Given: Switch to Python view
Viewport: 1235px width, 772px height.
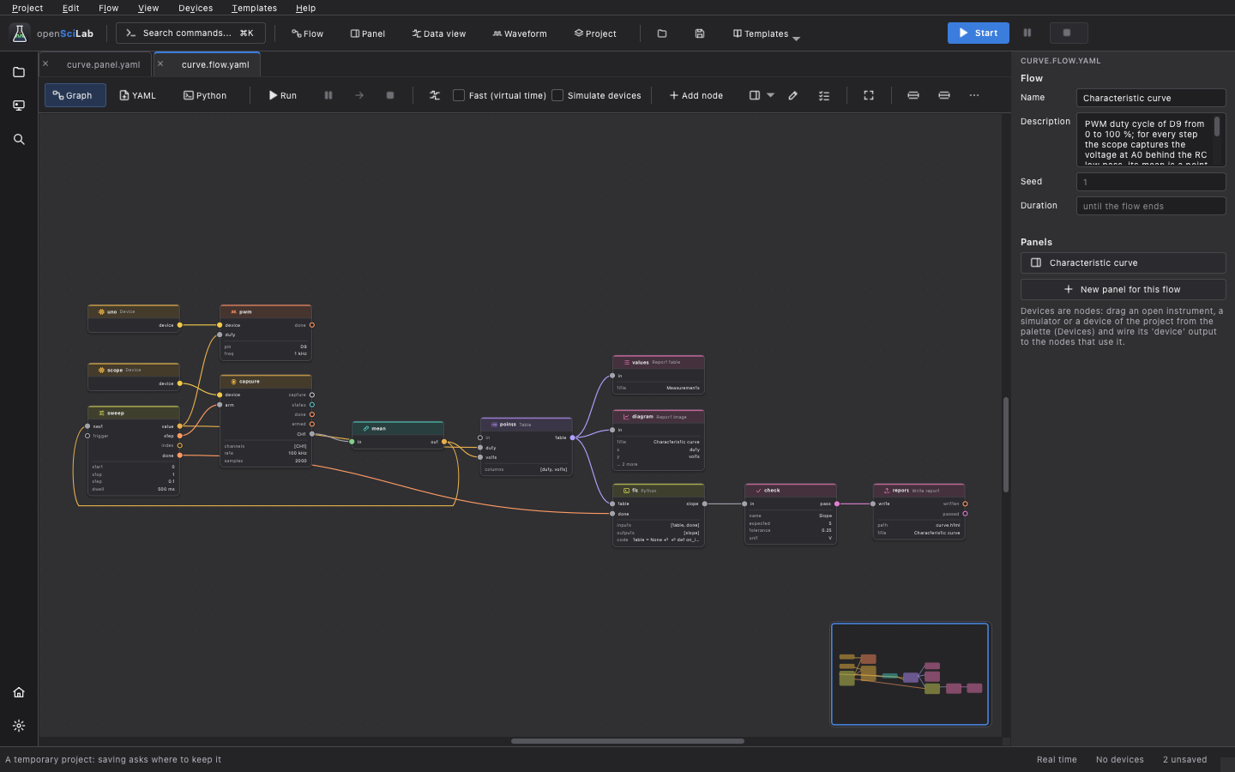Looking at the screenshot, I should 205,95.
